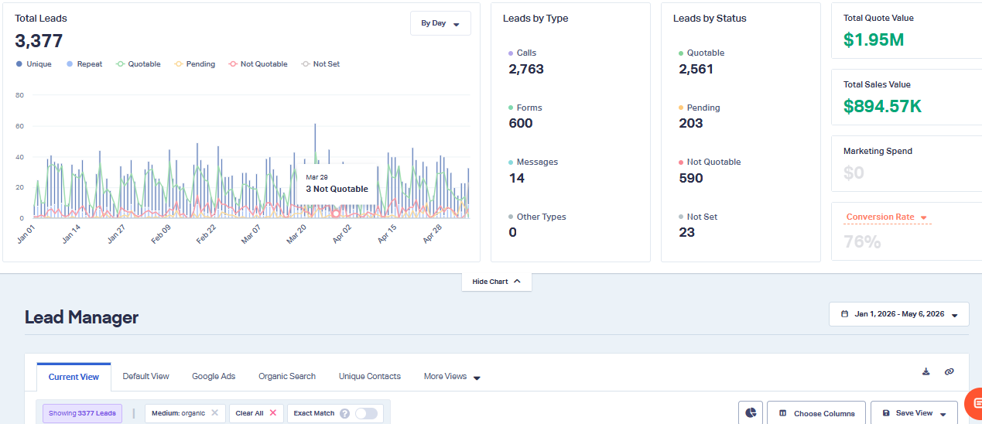Toggle Quotable series in chart legend
Image resolution: width=982 pixels, height=424 pixels.
(x=139, y=64)
